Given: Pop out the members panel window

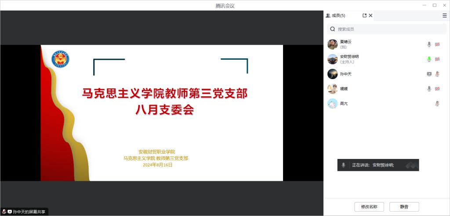Looking at the screenshot, I should pos(364,15).
